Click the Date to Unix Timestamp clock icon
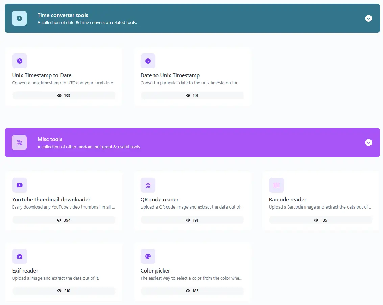 [x=148, y=61]
